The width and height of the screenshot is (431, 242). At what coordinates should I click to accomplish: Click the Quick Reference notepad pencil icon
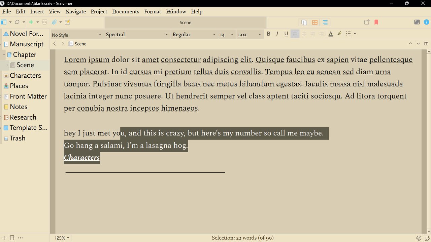pyautogui.click(x=67, y=22)
